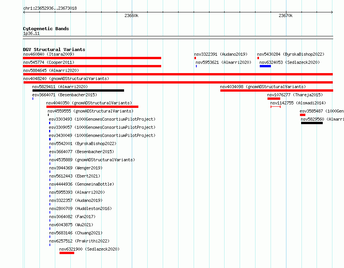Open the nsv545774 (Cooper2011) variant label
The height and width of the screenshot is (268, 344).
49,62
